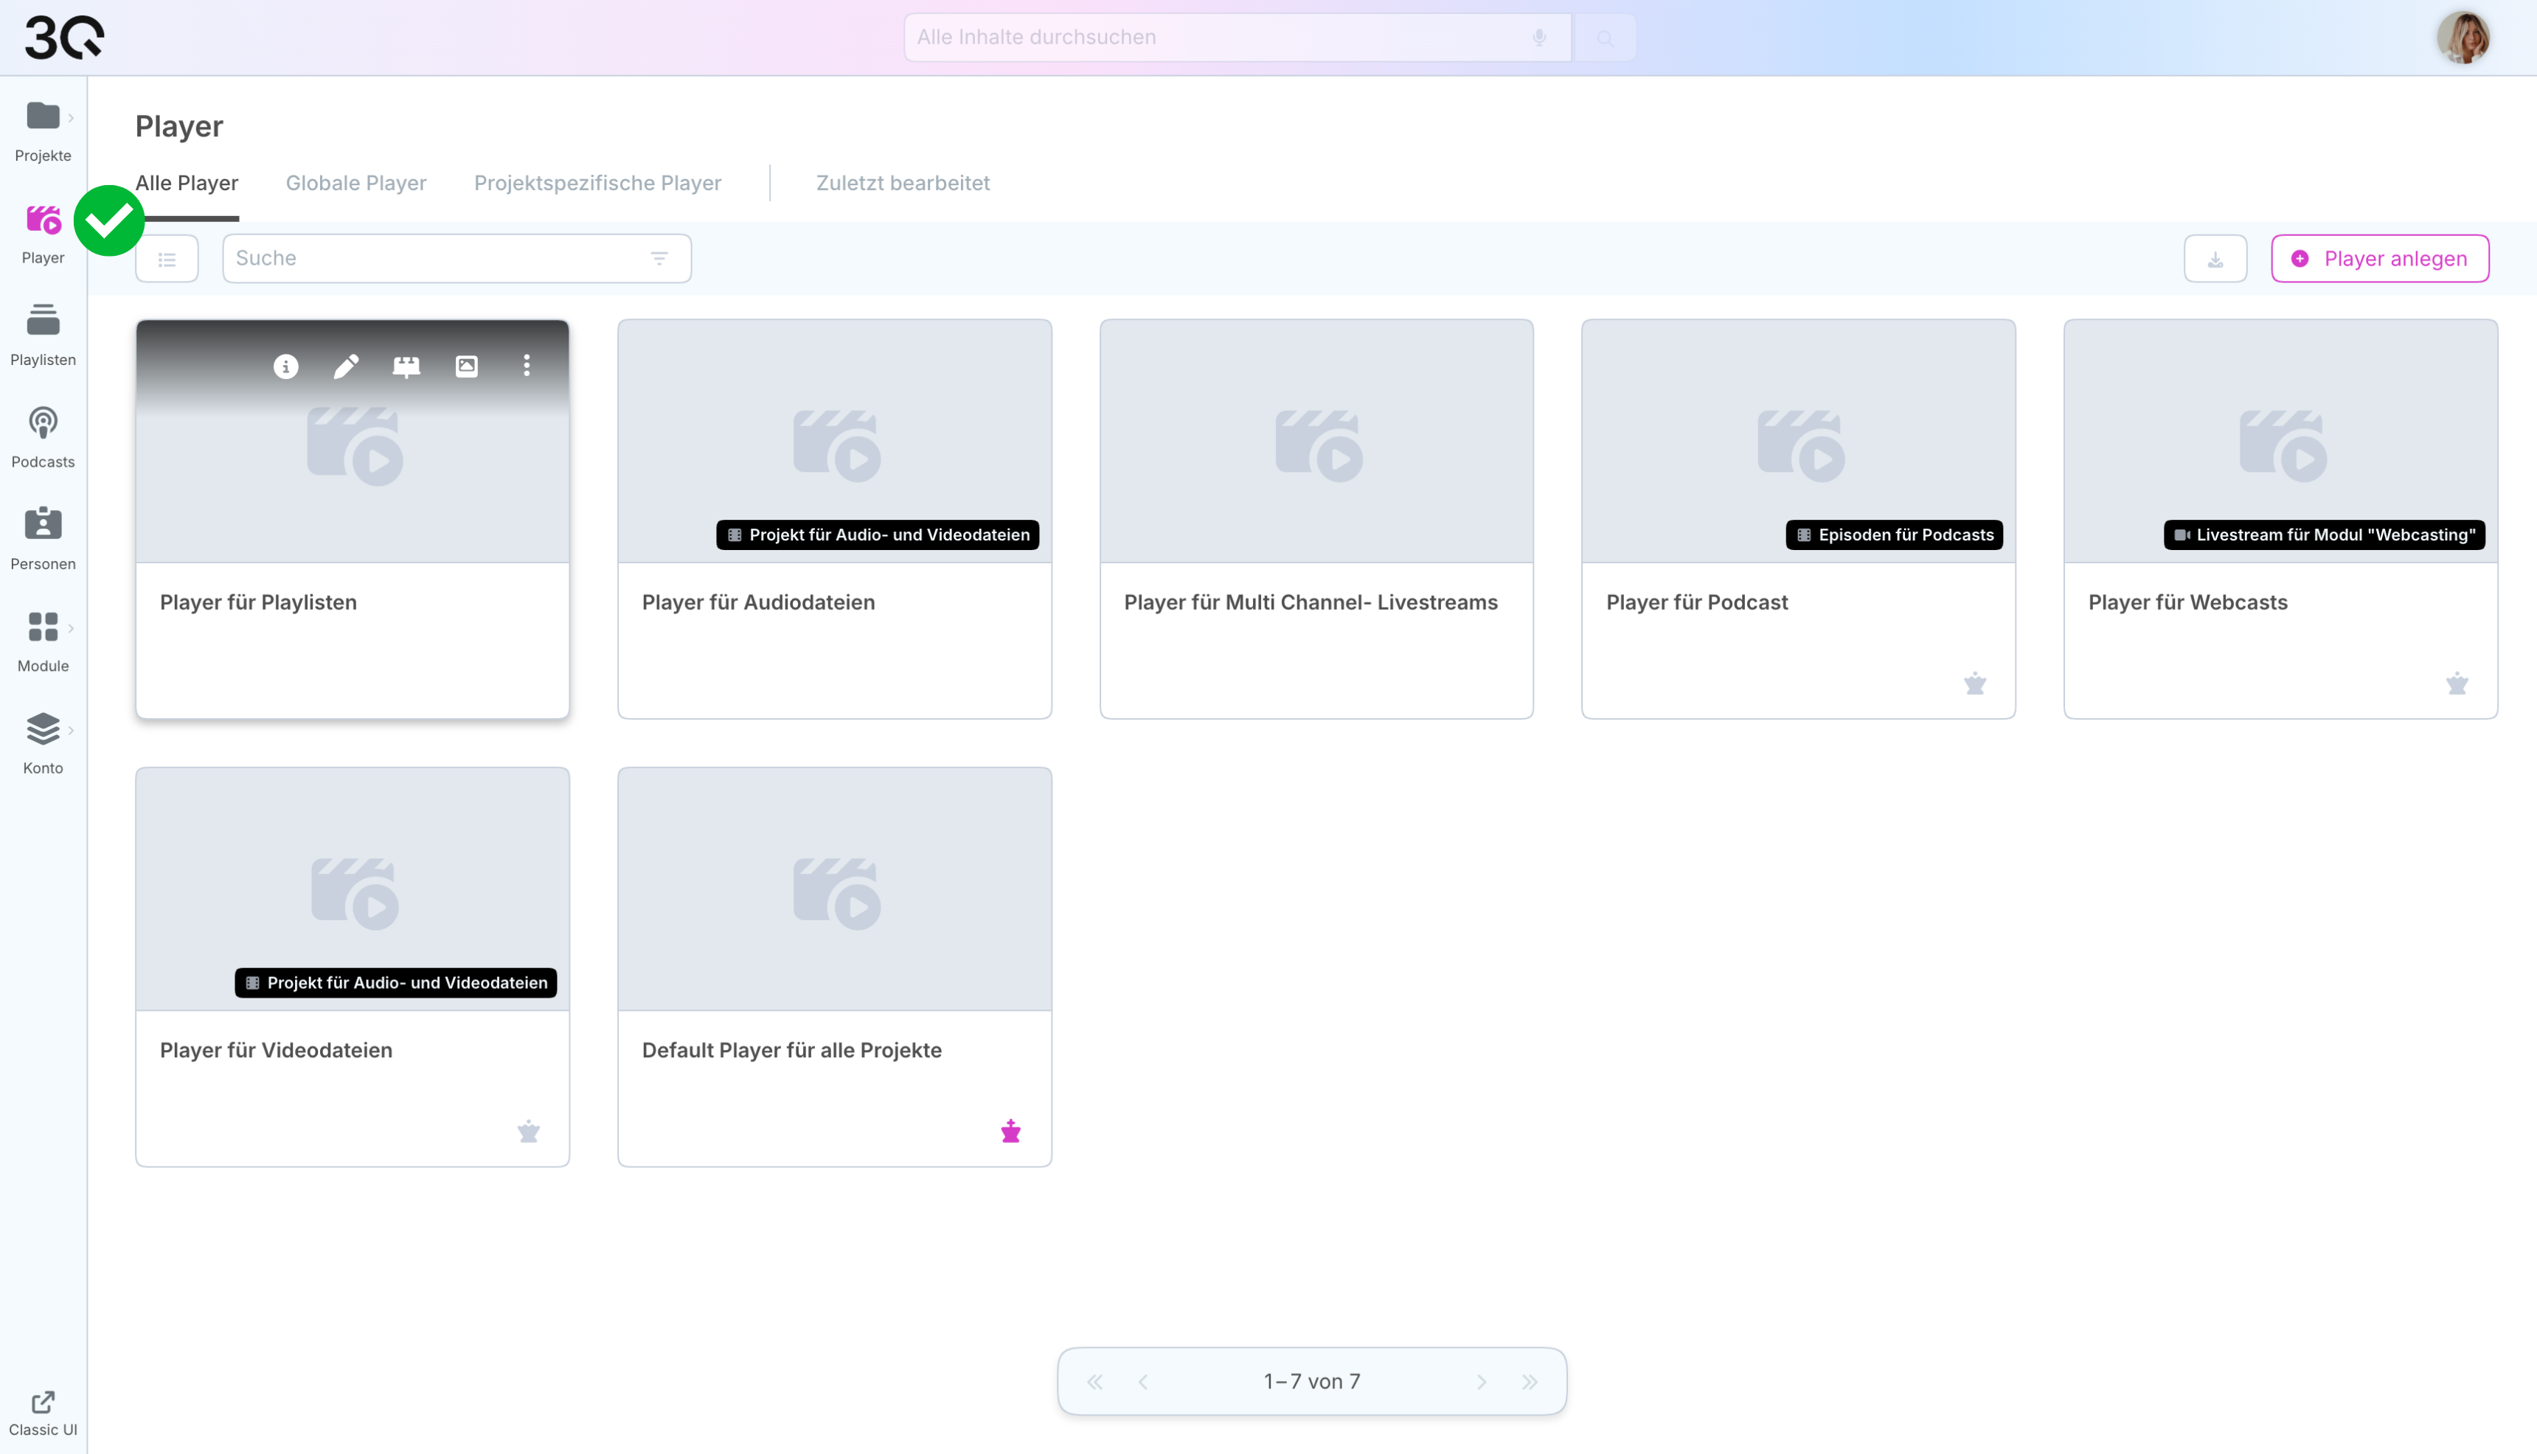Click the image thumbnail icon on card
The width and height of the screenshot is (2537, 1454).
[x=466, y=366]
